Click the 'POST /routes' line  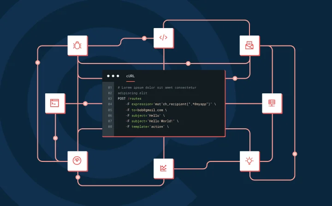click(130, 98)
